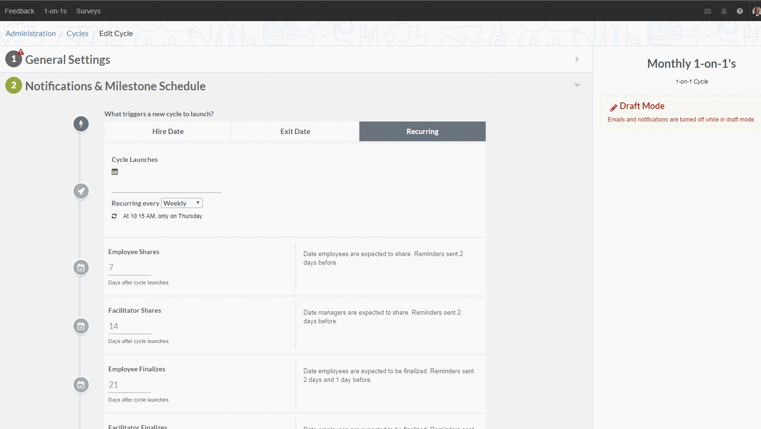Select the Hire Date trigger tab
Viewport: 761px width, 429px height.
[168, 132]
